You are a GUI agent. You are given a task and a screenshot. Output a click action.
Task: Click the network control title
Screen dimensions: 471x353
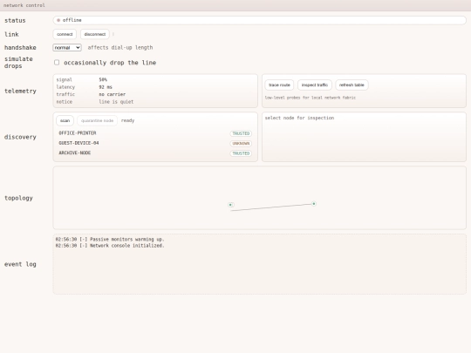coord(24,5)
